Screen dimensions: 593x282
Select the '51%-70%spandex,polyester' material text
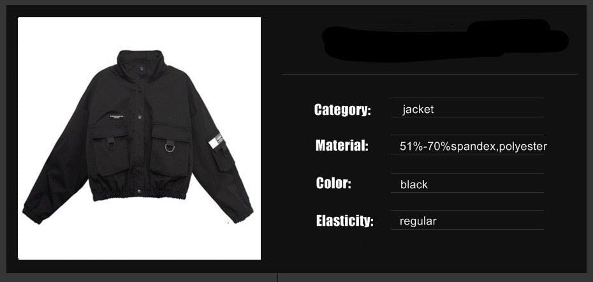point(473,147)
